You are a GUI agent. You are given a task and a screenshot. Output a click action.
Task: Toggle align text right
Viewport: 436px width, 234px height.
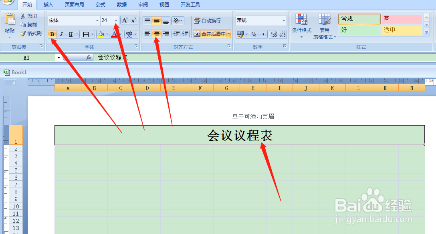(x=166, y=34)
